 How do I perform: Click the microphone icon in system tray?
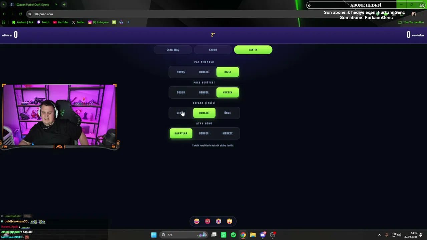[387, 235]
